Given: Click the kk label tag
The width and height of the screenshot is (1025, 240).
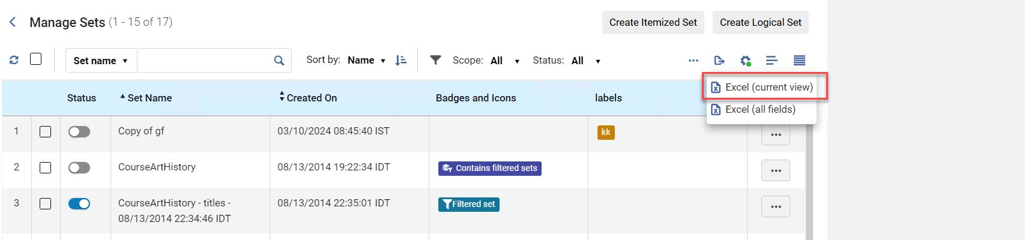Looking at the screenshot, I should coord(606,133).
